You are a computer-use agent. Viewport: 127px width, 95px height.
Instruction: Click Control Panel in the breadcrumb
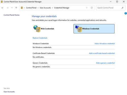31,8
